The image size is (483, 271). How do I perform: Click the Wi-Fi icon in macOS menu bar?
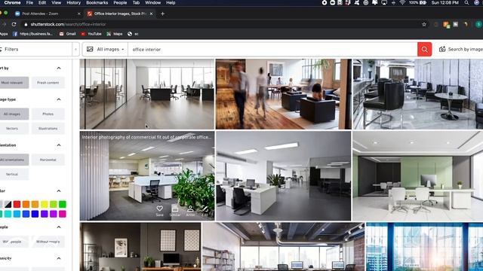coord(402,3)
